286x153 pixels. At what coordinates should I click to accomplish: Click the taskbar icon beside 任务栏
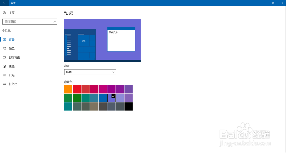tap(4, 84)
